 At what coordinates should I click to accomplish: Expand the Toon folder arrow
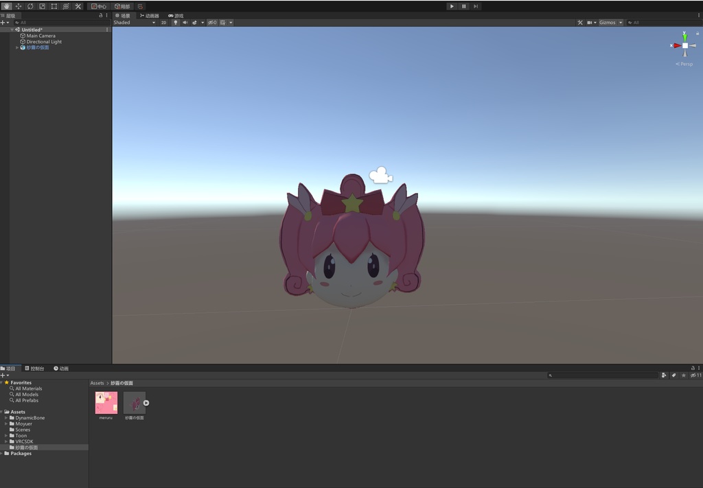[x=6, y=436]
